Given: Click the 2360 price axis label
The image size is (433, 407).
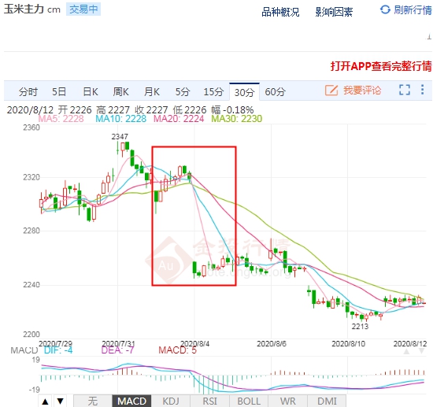Looking at the screenshot, I should pyautogui.click(x=31, y=128).
